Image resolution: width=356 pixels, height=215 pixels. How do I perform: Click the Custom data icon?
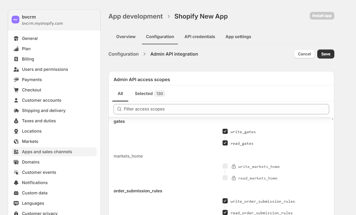coord(16,193)
